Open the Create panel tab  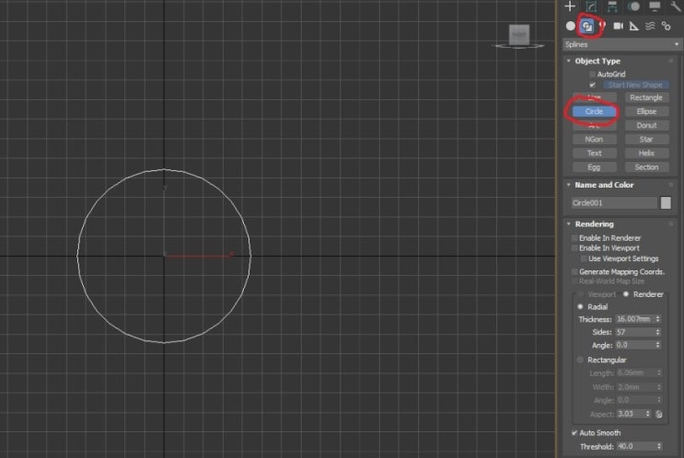[570, 6]
